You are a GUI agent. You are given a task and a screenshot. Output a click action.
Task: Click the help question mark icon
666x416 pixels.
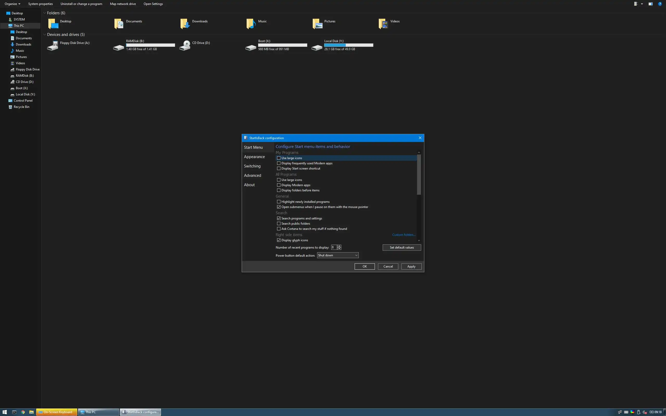[x=660, y=4]
